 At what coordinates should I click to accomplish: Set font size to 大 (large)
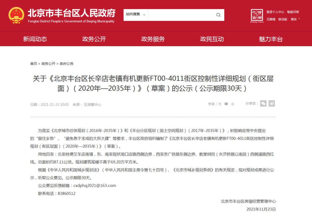220,104
